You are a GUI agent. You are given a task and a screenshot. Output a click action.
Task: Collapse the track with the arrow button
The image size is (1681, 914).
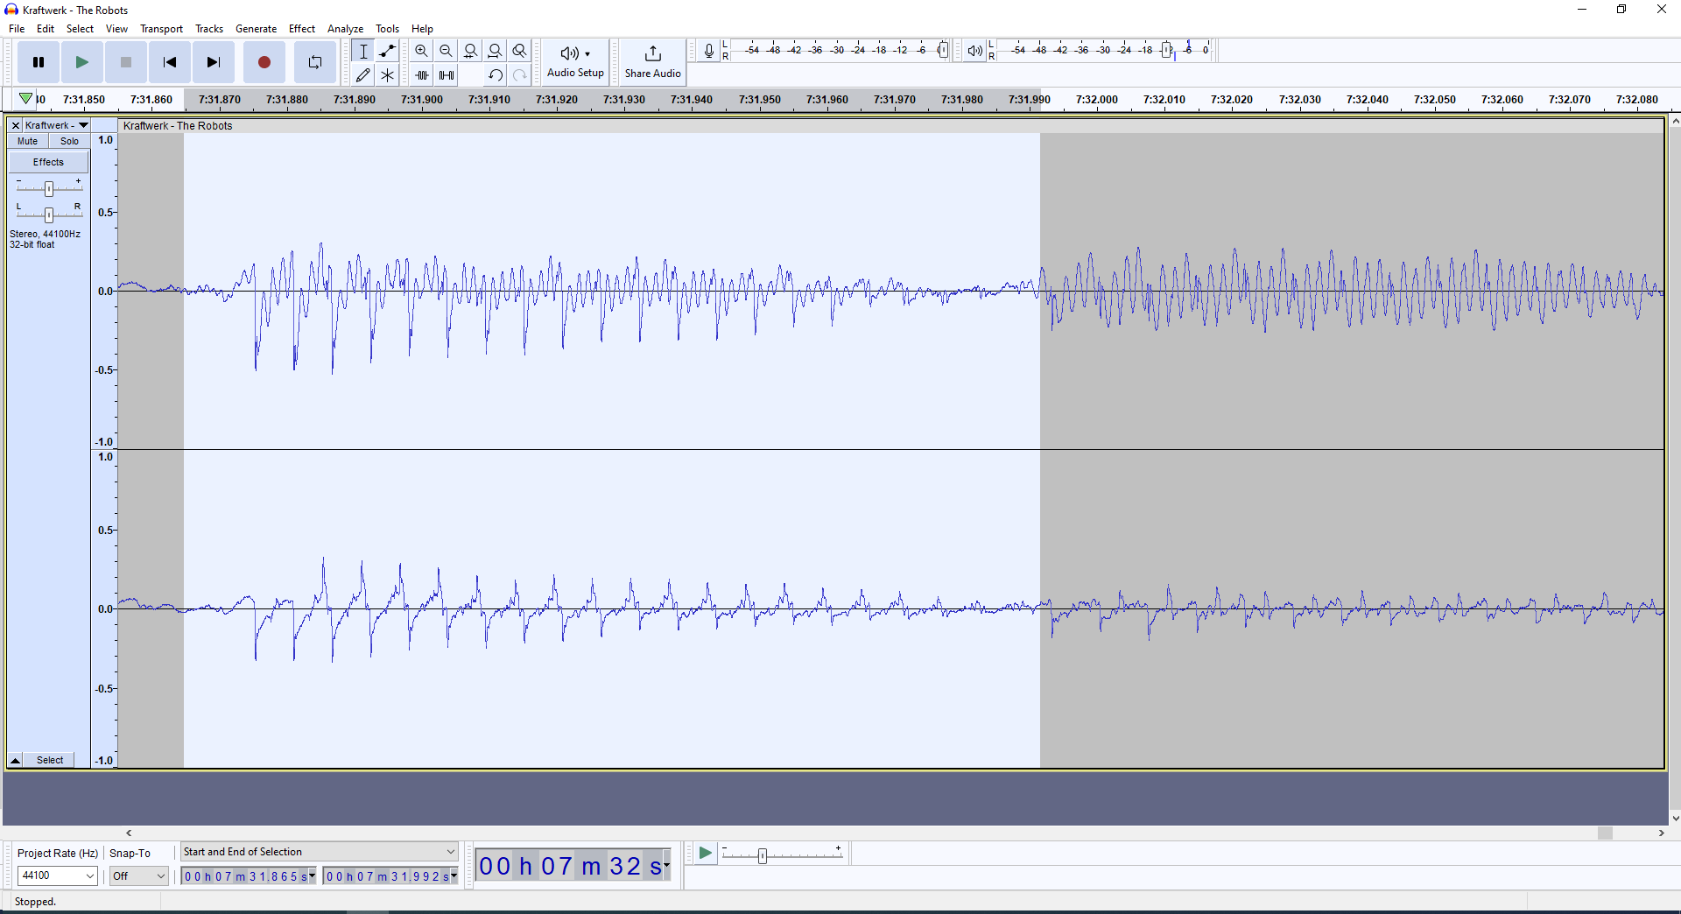[x=15, y=760]
